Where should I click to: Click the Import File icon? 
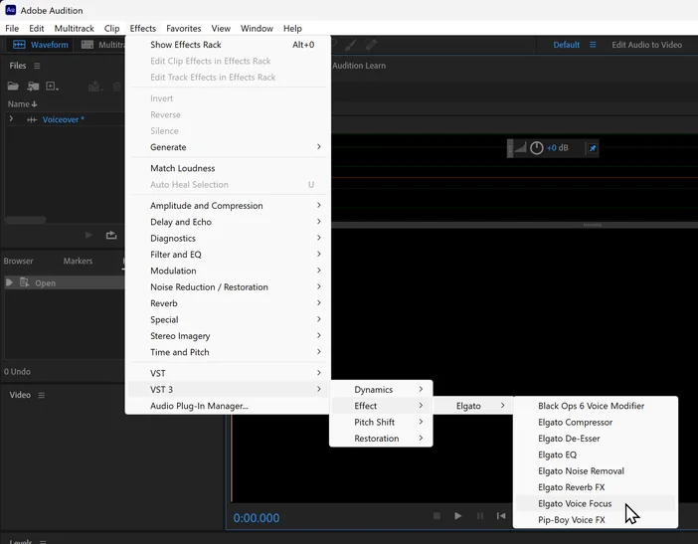[x=33, y=86]
